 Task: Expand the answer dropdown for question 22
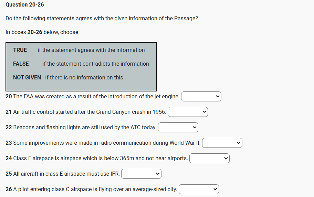[x=178, y=128]
